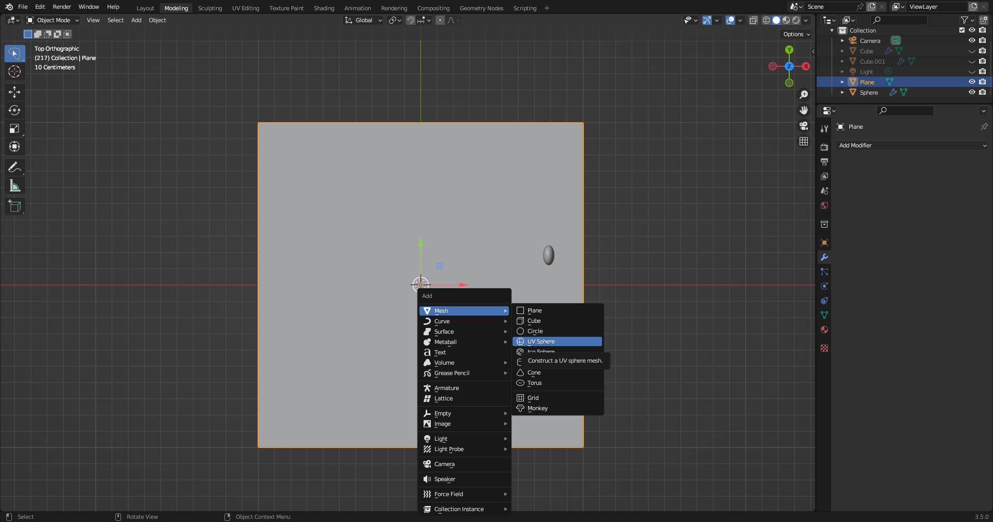Select the Cursor tool in the toolbar
The width and height of the screenshot is (993, 522).
tap(14, 71)
